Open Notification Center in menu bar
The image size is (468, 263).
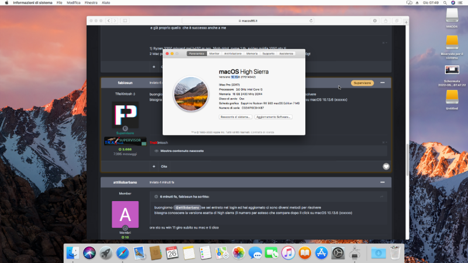click(x=460, y=3)
